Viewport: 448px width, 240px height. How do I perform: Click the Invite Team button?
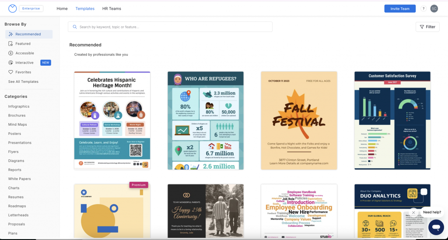[x=400, y=9]
